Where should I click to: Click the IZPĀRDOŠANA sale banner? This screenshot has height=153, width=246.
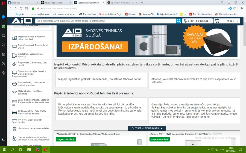click(x=95, y=47)
